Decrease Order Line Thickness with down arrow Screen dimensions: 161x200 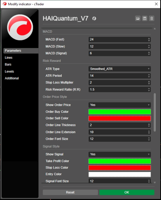[x=149, y=126]
